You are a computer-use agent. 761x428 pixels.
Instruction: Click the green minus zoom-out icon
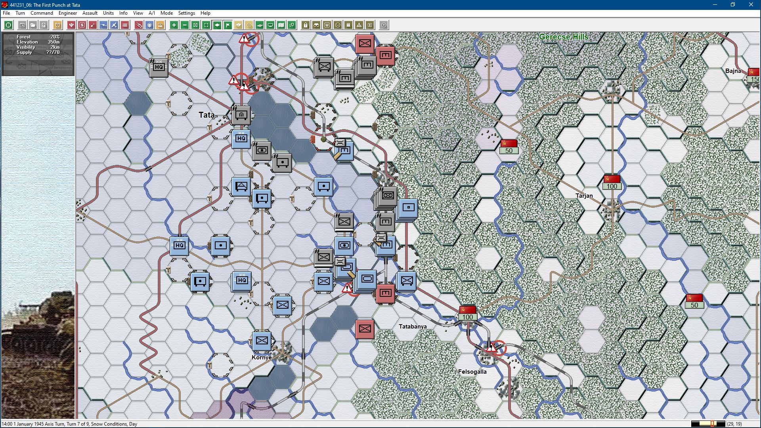pos(185,25)
